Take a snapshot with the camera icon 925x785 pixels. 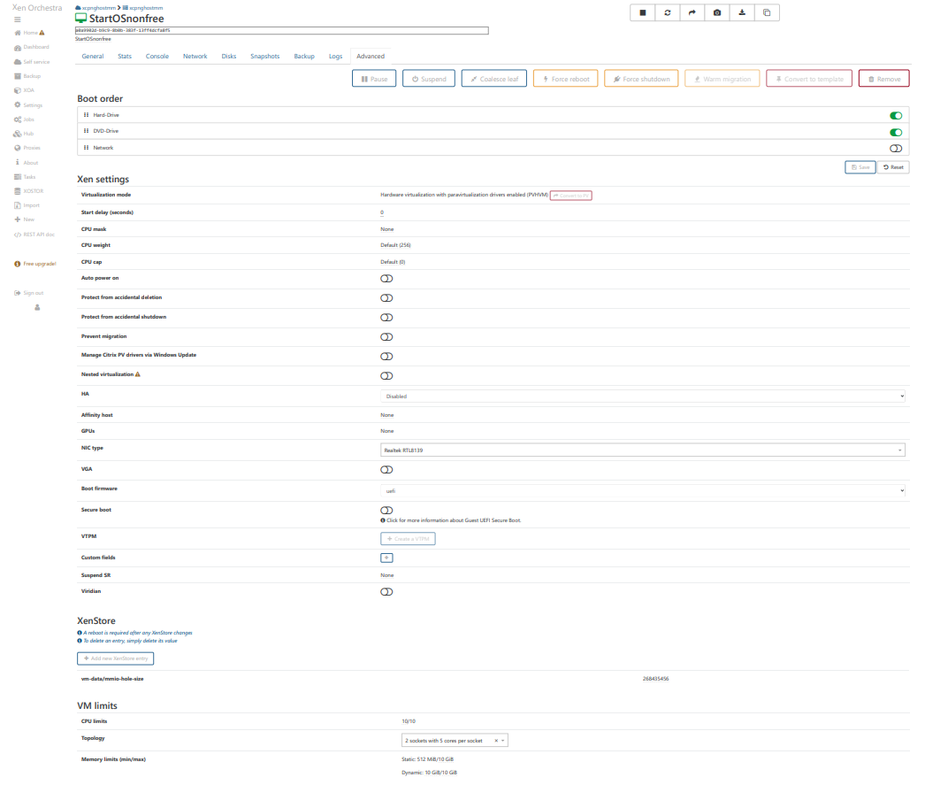click(x=717, y=13)
